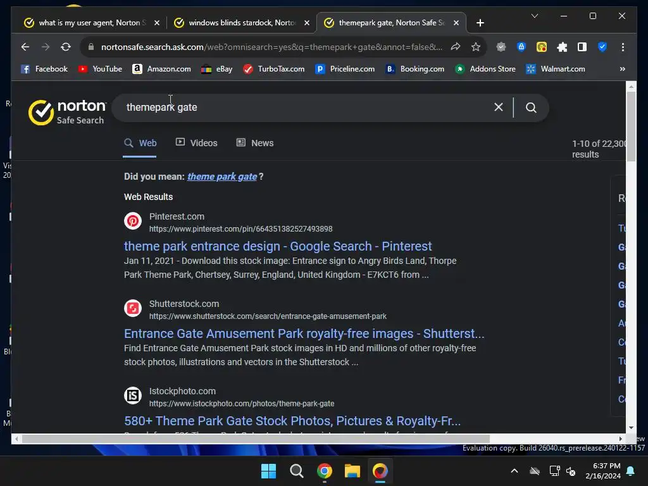Switch to Videos results tab
Viewport: 648px width, 486px height.
[x=196, y=143]
